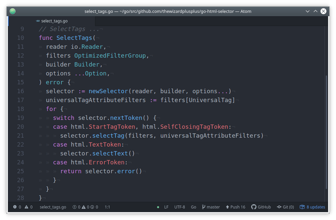336x220 pixels.
Task: Change line ending via LF selector
Action: tap(166, 207)
